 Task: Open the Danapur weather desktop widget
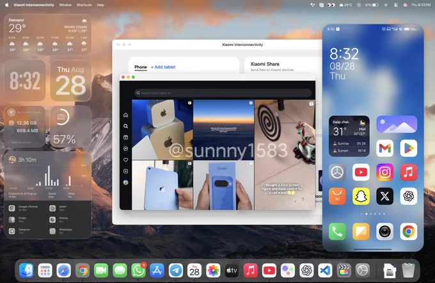48,35
